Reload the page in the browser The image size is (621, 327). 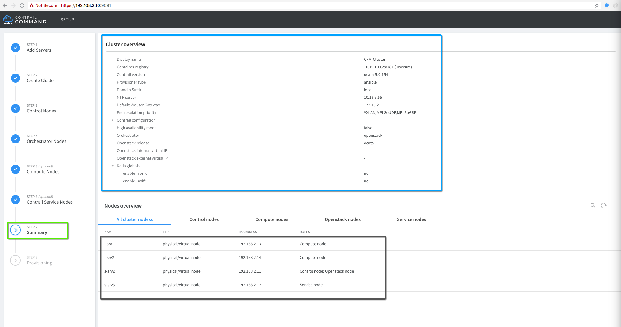(x=22, y=5)
